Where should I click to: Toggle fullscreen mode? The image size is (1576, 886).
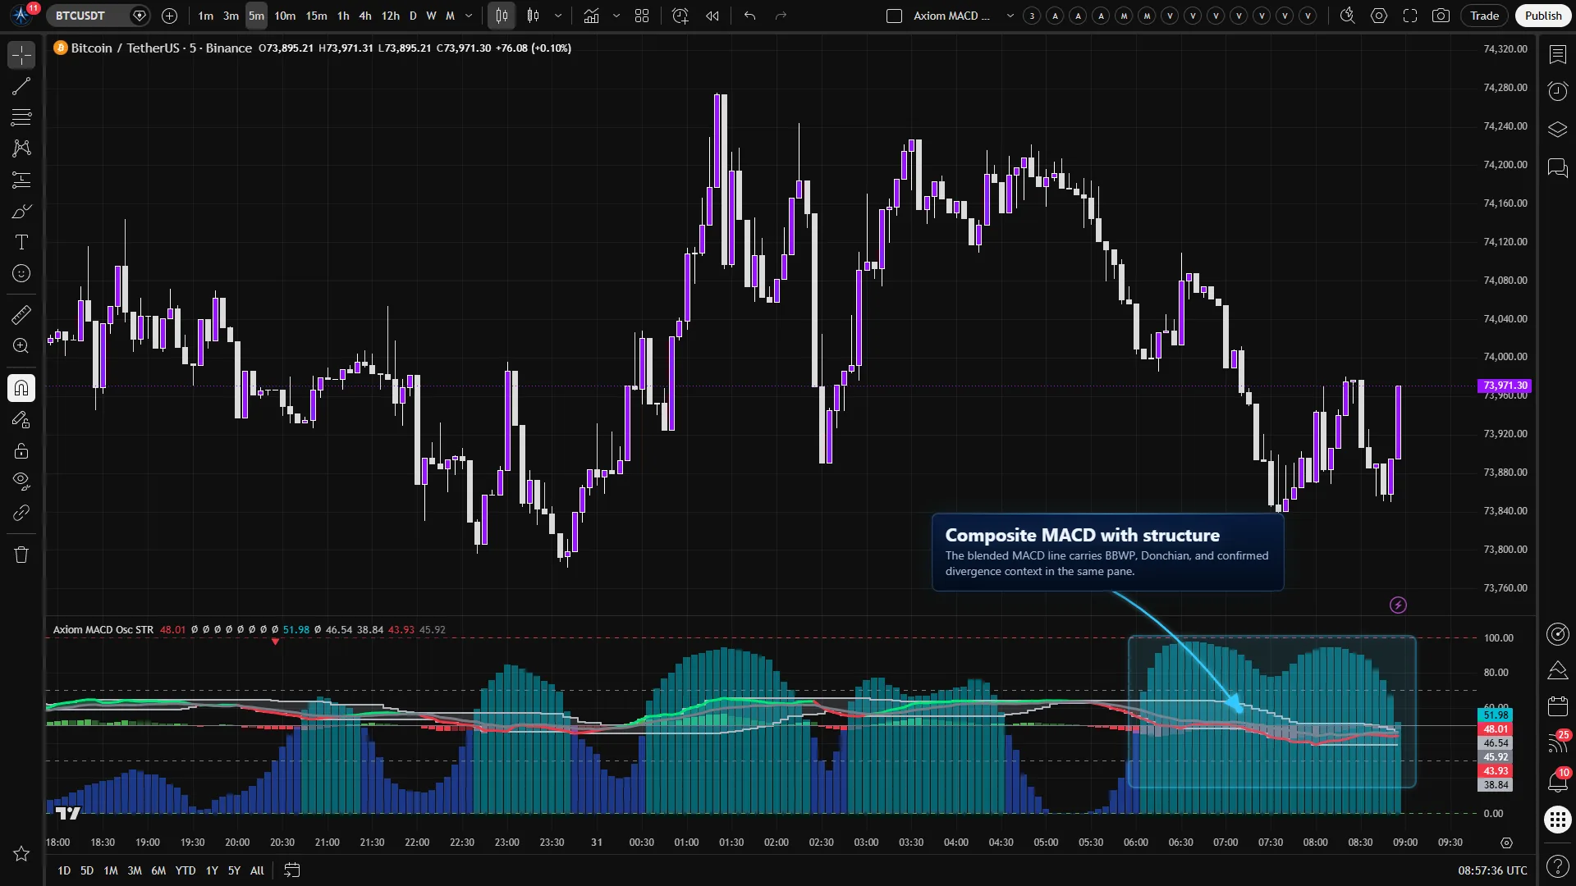pos(1410,16)
